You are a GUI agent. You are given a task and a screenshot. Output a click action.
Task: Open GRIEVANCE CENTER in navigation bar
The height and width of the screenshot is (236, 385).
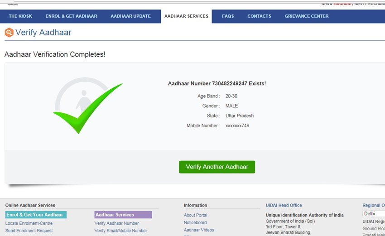[307, 16]
